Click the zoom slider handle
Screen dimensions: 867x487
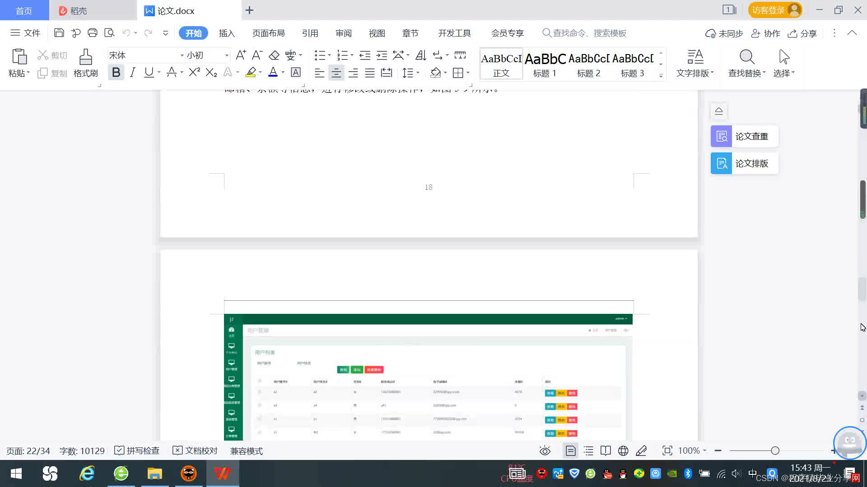(x=775, y=450)
